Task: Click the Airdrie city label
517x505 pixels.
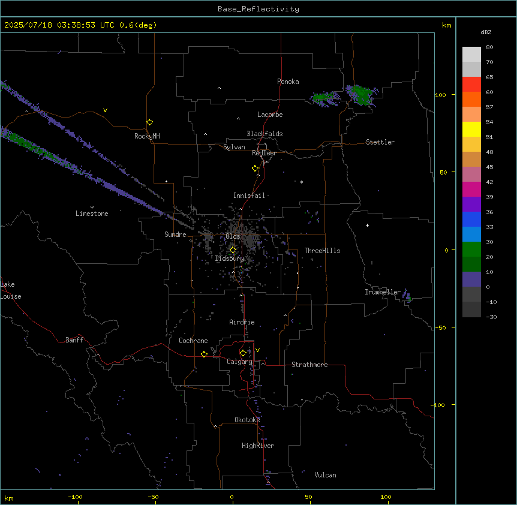Action: pos(242,322)
